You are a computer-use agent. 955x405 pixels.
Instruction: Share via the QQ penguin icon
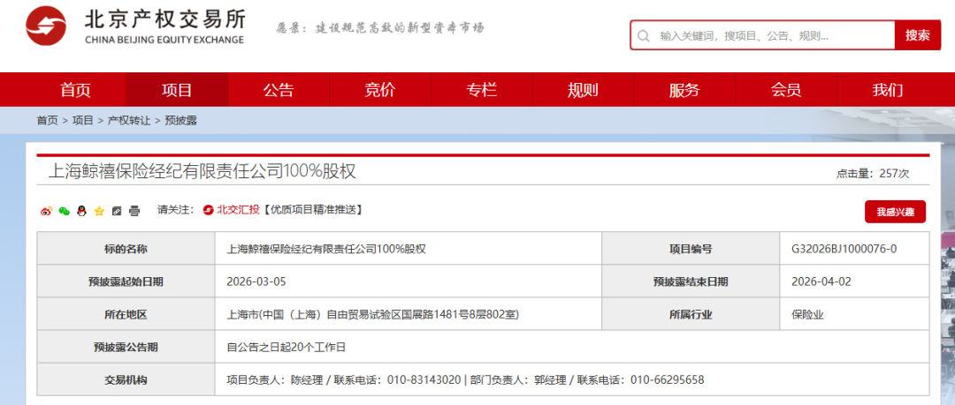pyautogui.click(x=81, y=211)
